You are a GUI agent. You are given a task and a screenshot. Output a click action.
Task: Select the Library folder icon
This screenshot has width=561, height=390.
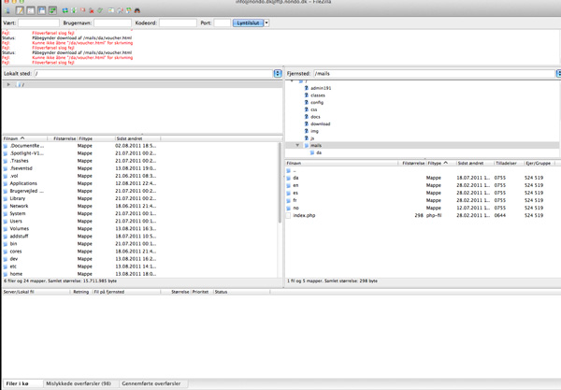click(x=6, y=198)
